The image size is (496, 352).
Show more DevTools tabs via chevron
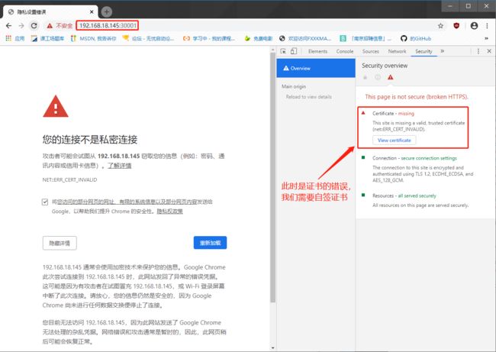click(x=443, y=51)
